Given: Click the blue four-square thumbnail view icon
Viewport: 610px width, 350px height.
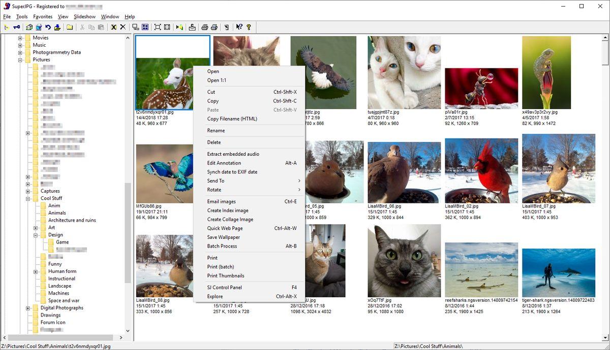Looking at the screenshot, I should [x=145, y=27].
